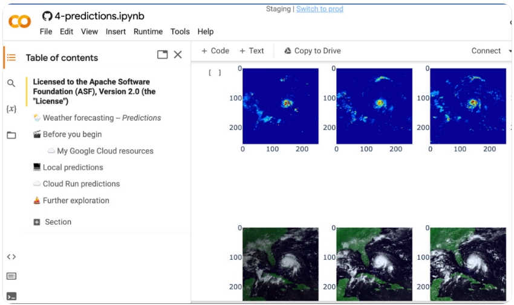
Task: Open the Runtime menu
Action: tap(148, 31)
